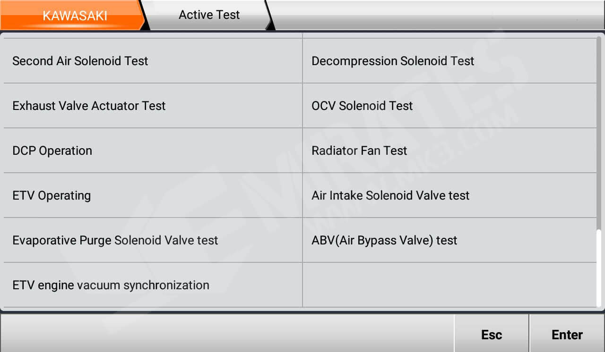Select ETV engine vacuum synchronization
The image size is (605, 352).
coord(111,285)
